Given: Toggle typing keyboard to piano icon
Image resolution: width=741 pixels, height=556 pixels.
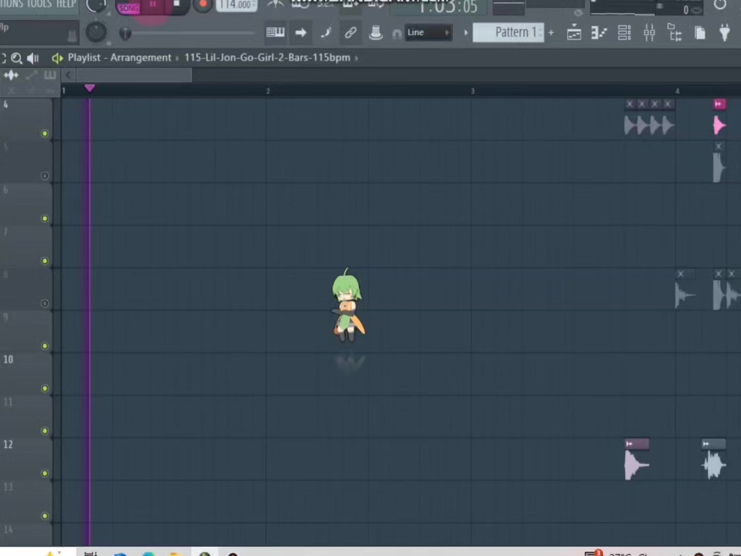Looking at the screenshot, I should [x=275, y=33].
